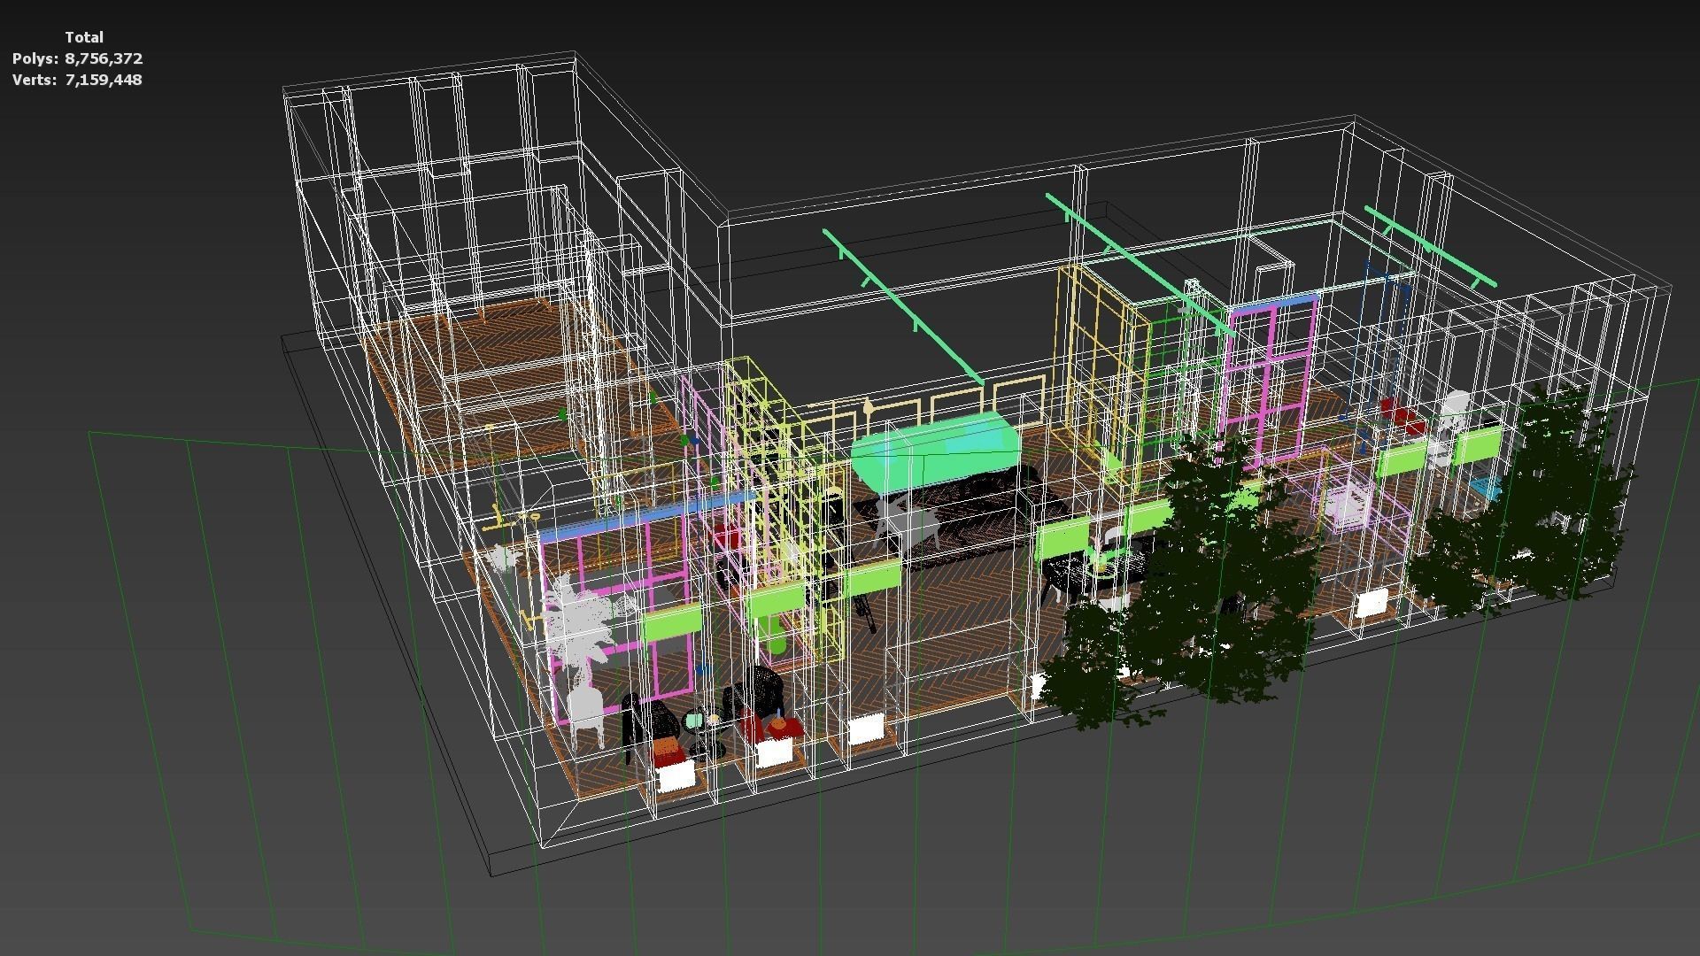The image size is (1700, 956).
Task: Click the Verts count 7,159,448
Action: pyautogui.click(x=104, y=80)
